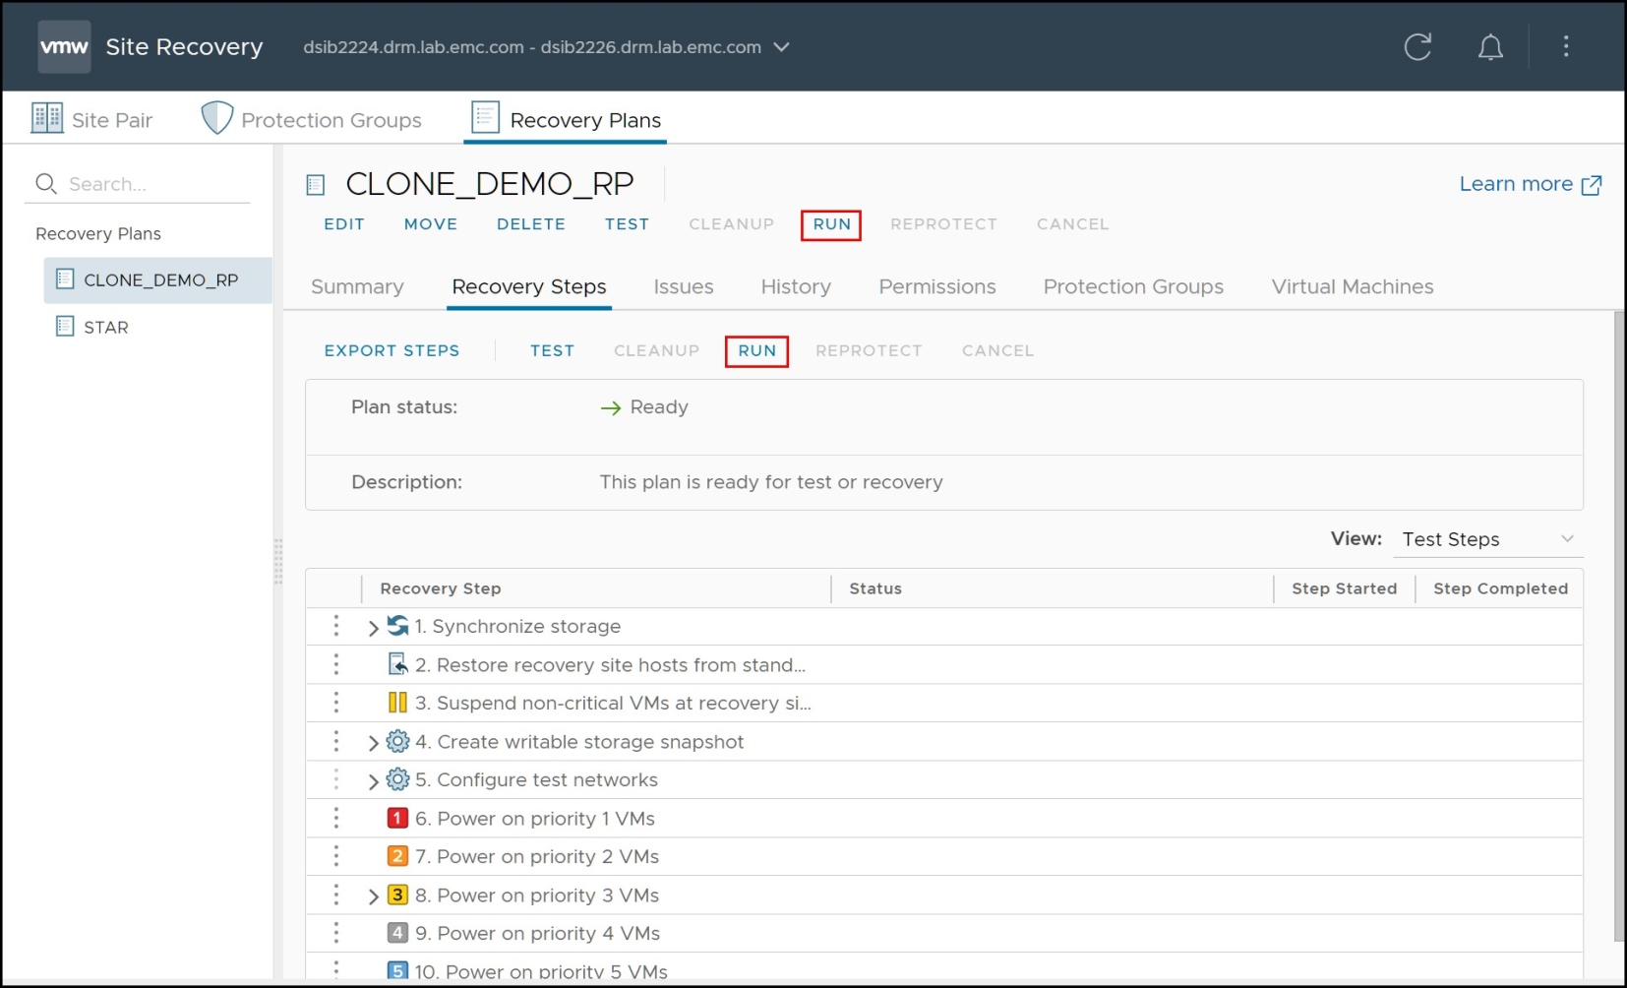Click the Configure test networks gear icon

coord(397,779)
